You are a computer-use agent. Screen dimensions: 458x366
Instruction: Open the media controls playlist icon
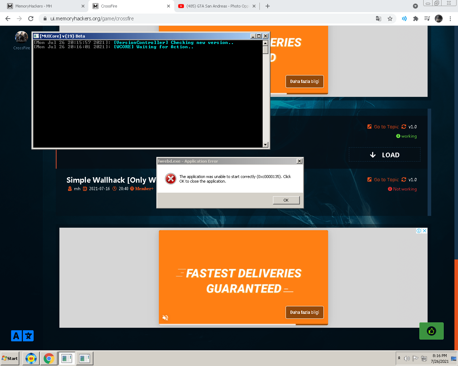(427, 19)
